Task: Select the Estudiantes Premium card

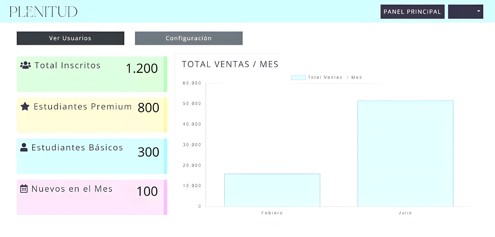Action: [x=91, y=115]
